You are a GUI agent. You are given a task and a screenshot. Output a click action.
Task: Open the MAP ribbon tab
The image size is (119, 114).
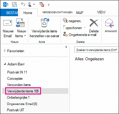point(80,13)
